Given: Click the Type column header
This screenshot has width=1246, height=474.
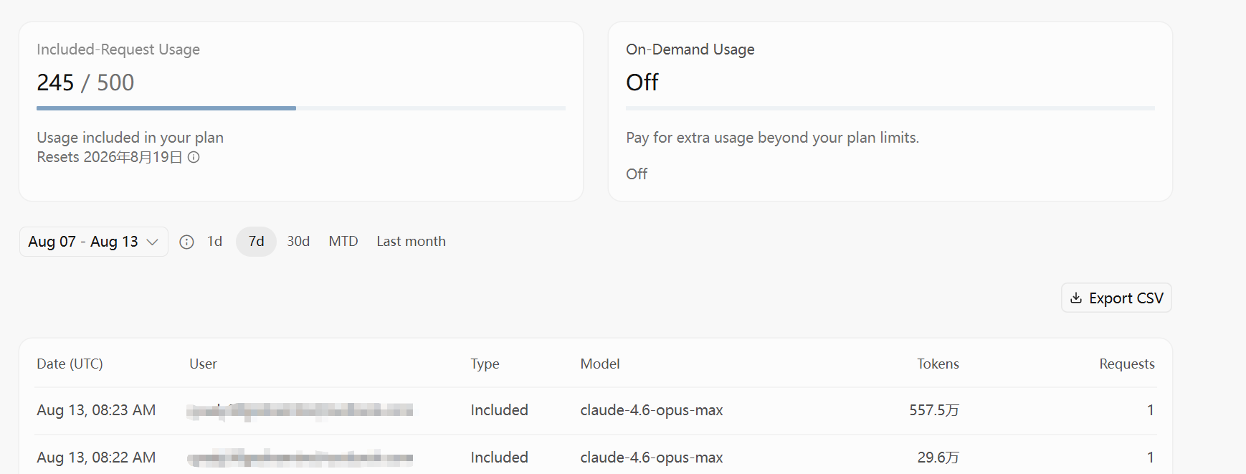Looking at the screenshot, I should pyautogui.click(x=485, y=364).
